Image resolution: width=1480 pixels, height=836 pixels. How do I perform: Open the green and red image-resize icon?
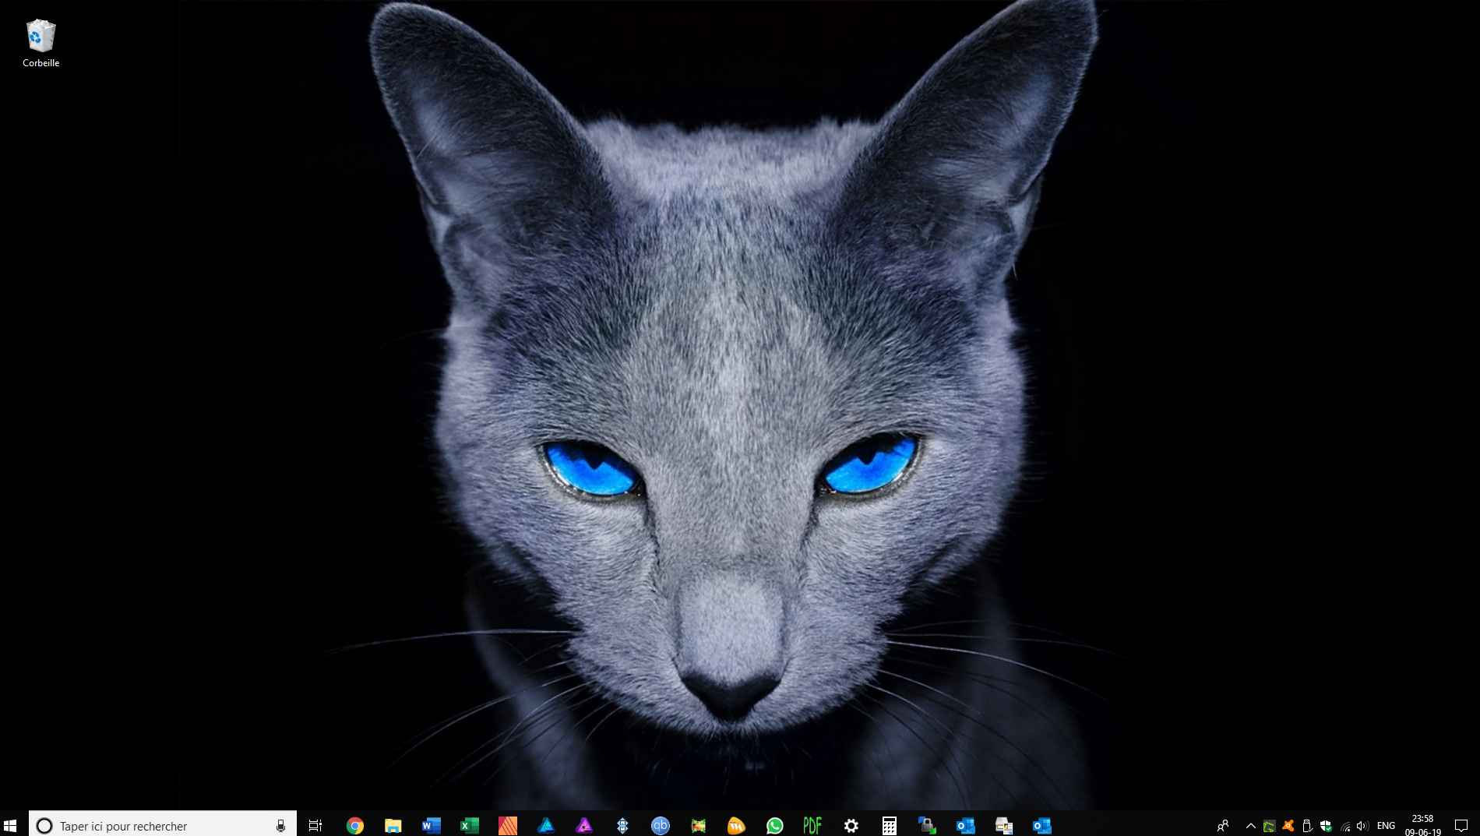(699, 826)
